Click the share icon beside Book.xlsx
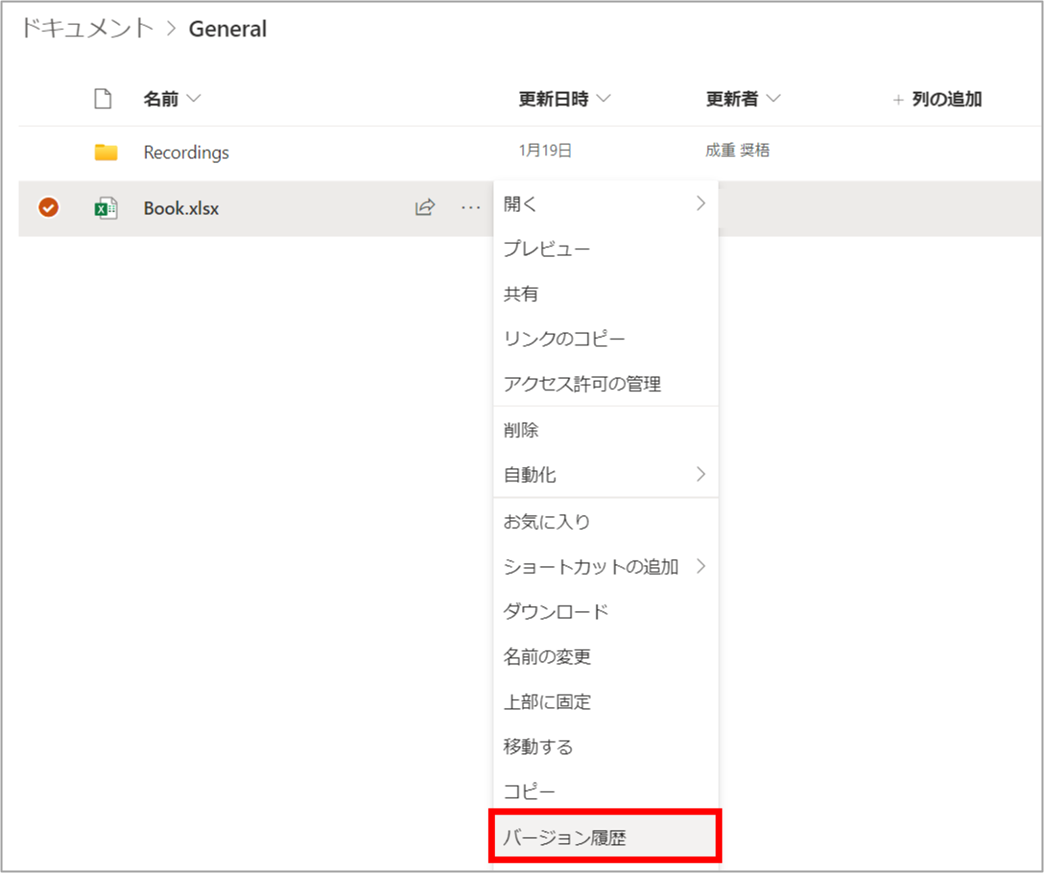 point(425,207)
